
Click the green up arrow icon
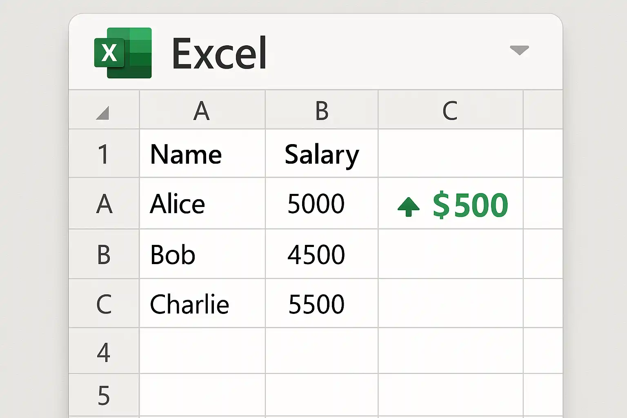(408, 206)
